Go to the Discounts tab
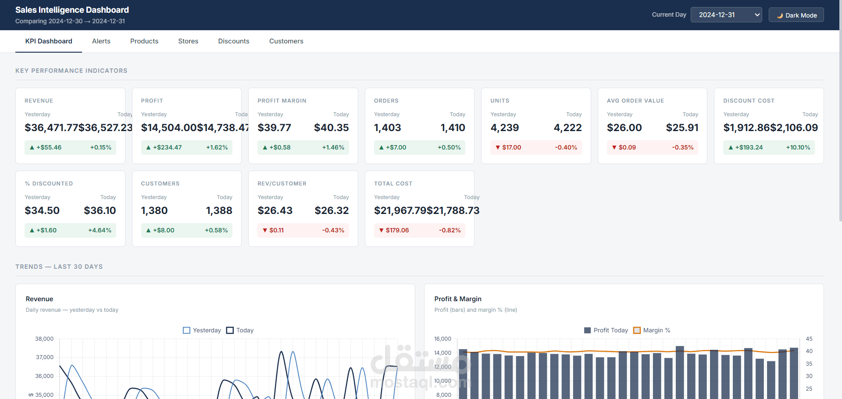 click(234, 41)
